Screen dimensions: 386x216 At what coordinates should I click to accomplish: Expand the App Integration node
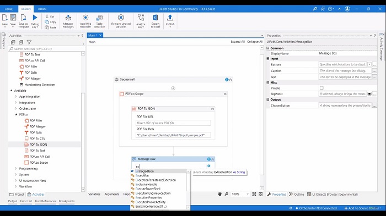click(x=16, y=97)
